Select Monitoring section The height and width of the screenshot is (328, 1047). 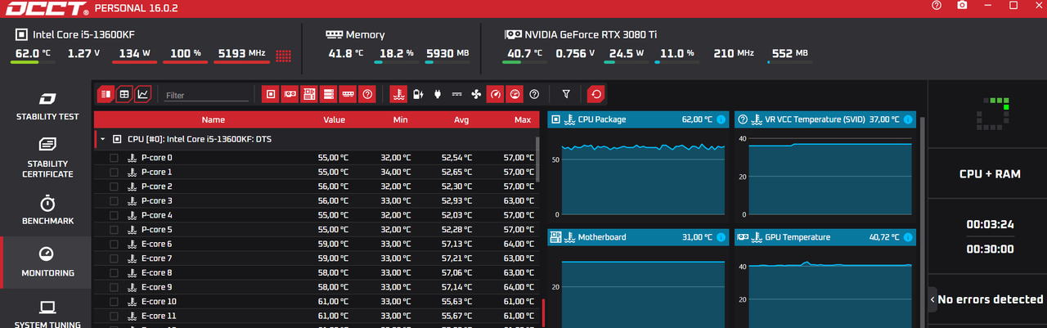47,262
